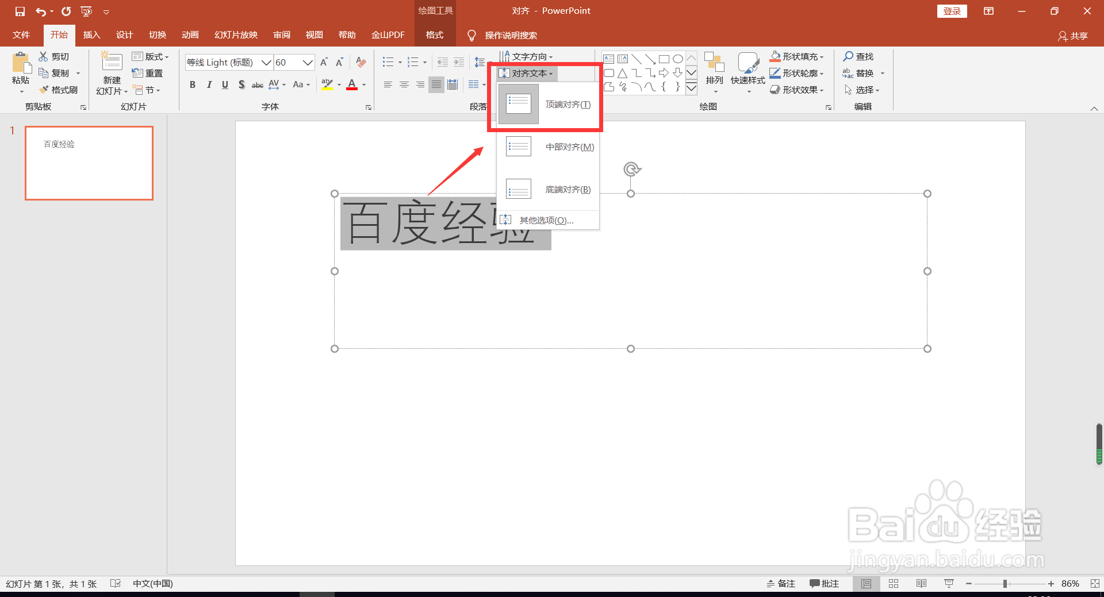Align text left in paragraph group

tap(388, 85)
